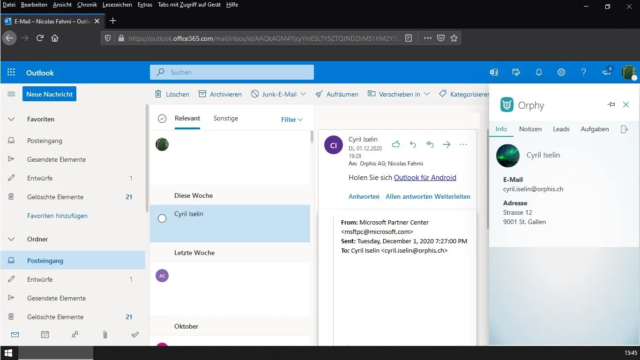Open the Orphy Leads tab

pos(561,129)
